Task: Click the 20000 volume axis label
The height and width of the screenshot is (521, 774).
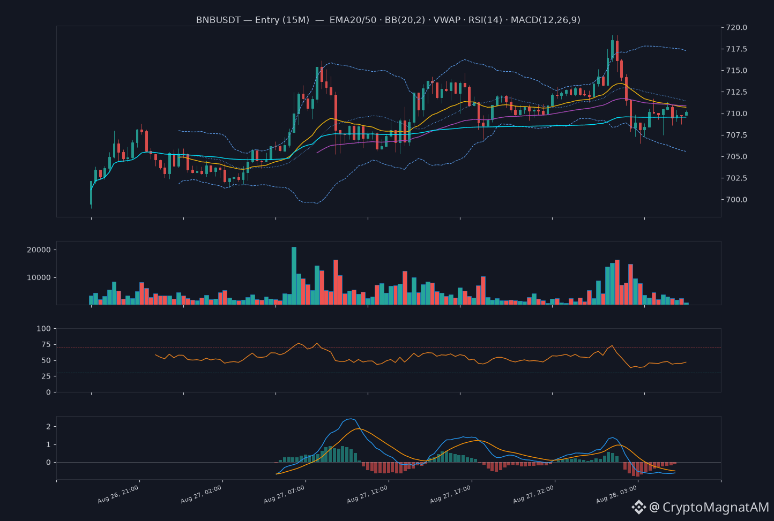Action: pos(38,250)
